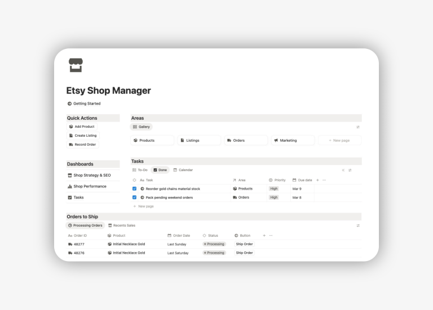Click Initial Necklace Gold product in order 48277 row
The height and width of the screenshot is (310, 433).
pyautogui.click(x=126, y=244)
